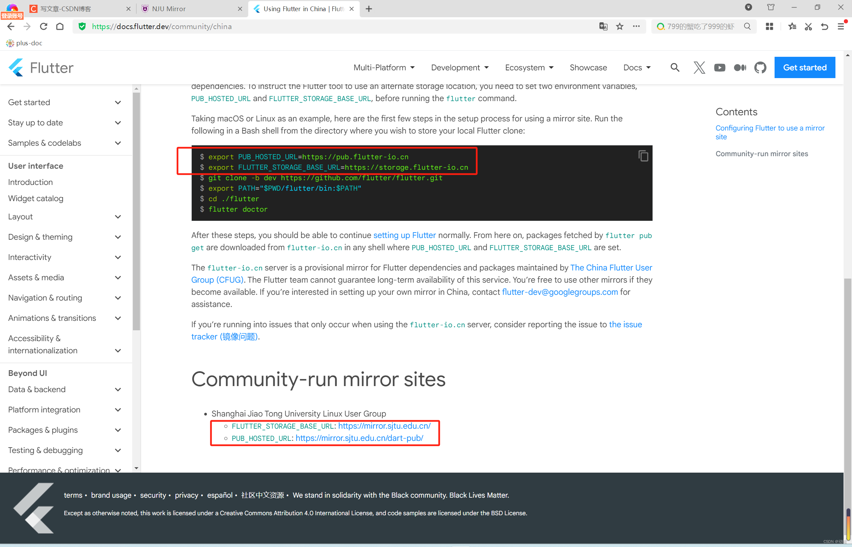This screenshot has width=852, height=547.
Task: Click the setting up Flutter link
Action: click(x=404, y=235)
